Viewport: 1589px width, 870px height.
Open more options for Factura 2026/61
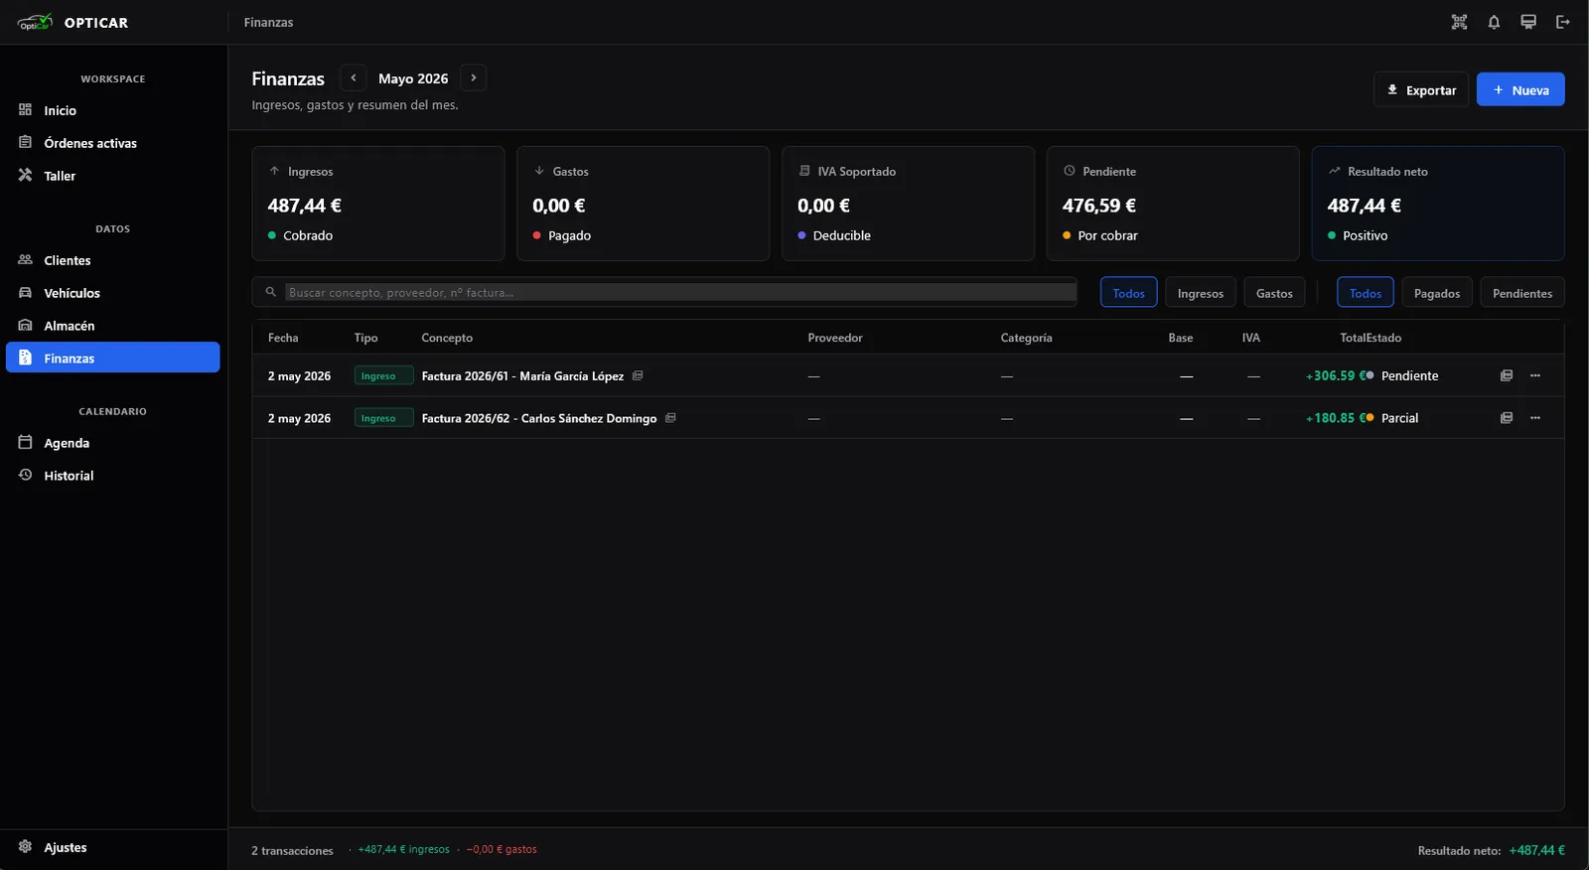click(1535, 375)
